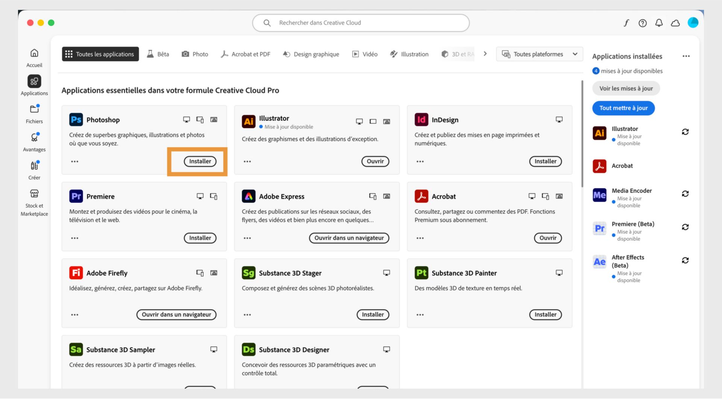Open the fonts icon in top bar
Image resolution: width=722 pixels, height=399 pixels.
pyautogui.click(x=626, y=23)
